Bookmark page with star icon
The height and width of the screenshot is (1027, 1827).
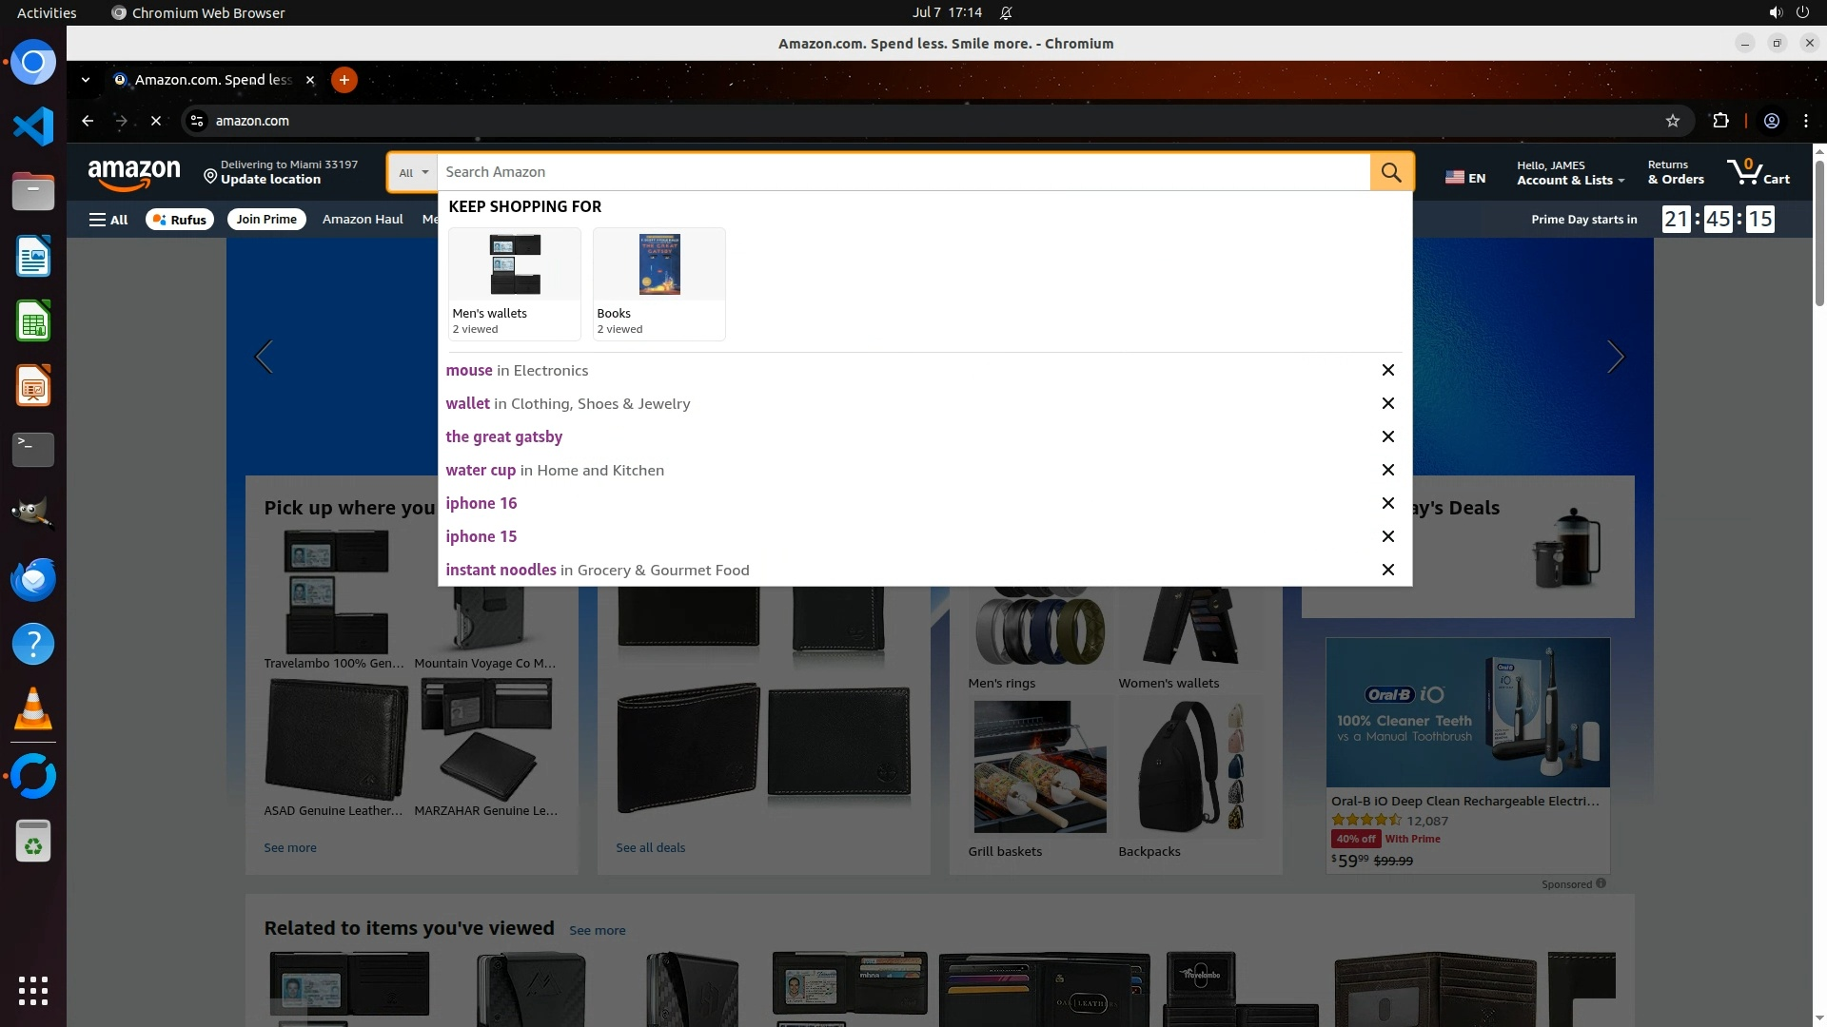tap(1672, 121)
